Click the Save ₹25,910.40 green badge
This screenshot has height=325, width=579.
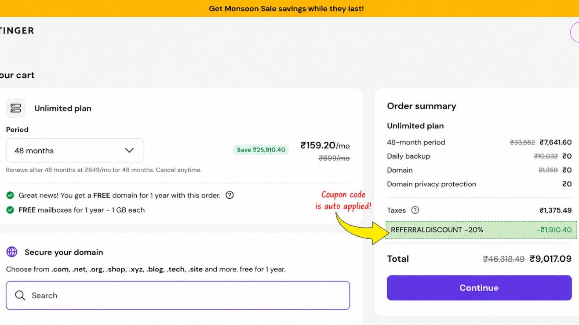coord(261,150)
